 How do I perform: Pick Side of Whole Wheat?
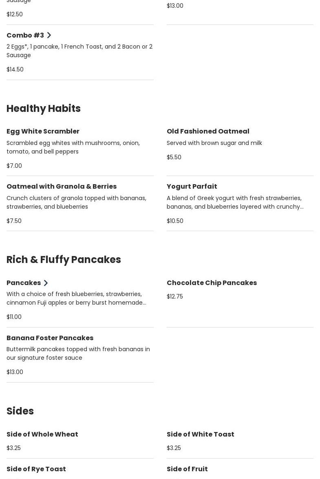[42, 434]
